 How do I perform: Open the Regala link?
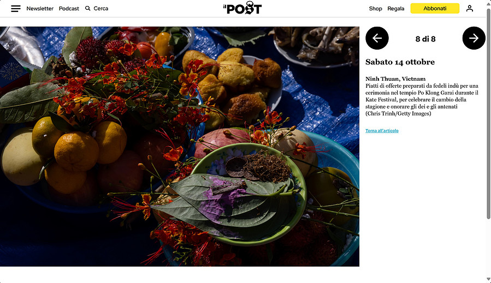point(396,8)
